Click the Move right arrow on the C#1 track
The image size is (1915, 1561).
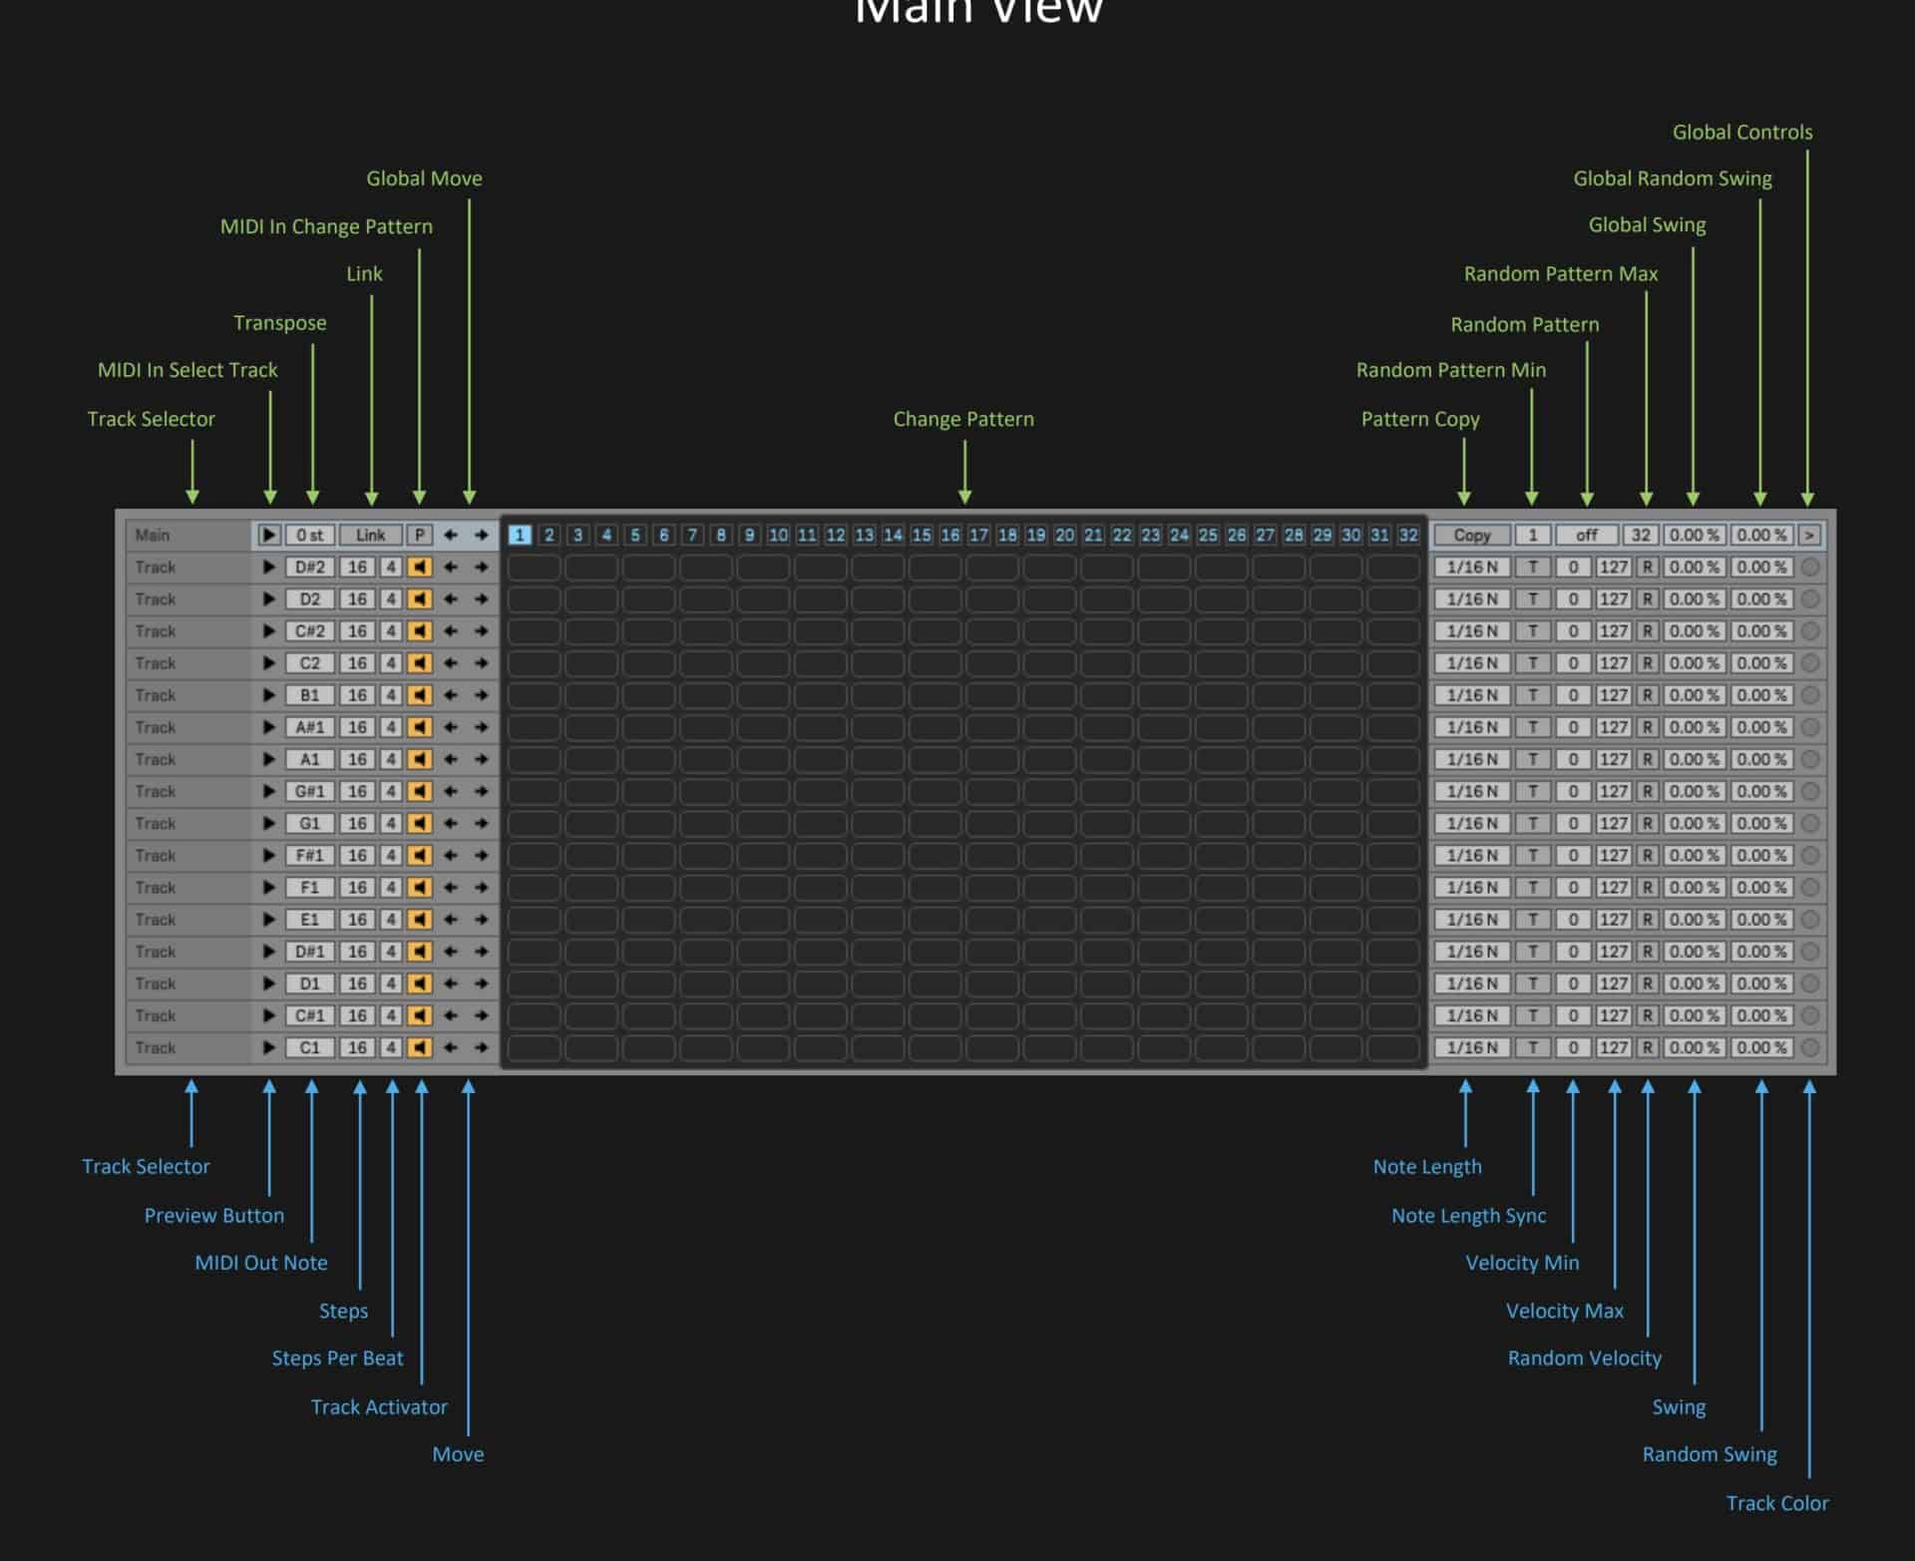point(480,1015)
